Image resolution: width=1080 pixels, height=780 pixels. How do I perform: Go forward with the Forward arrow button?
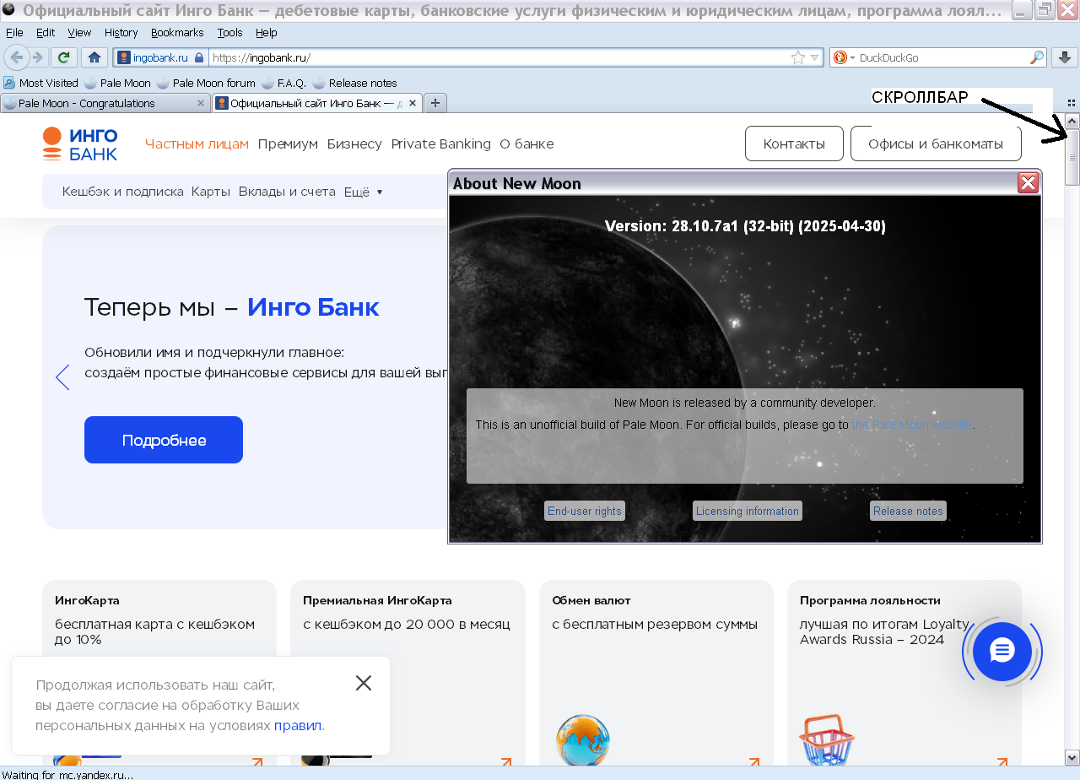click(37, 57)
